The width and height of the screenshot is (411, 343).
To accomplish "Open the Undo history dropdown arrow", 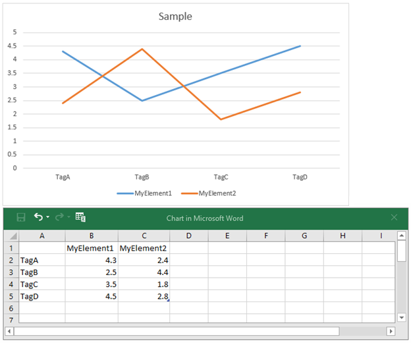I will coord(49,218).
